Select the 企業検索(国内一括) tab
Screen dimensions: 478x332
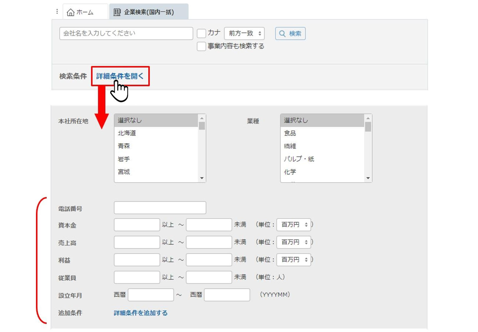(149, 12)
